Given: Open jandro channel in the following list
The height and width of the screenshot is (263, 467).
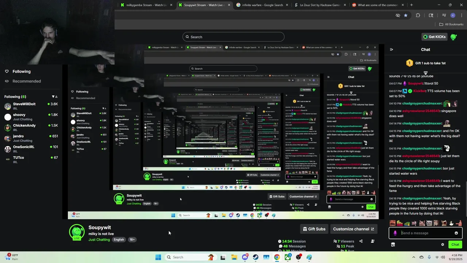Looking at the screenshot, I should (x=31, y=138).
